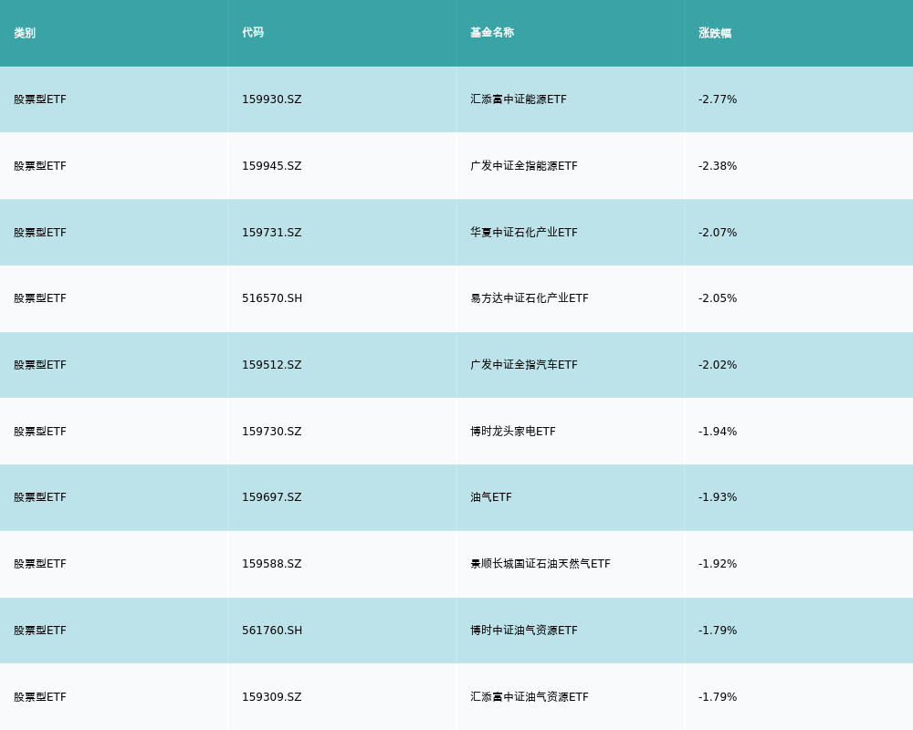Select code 159945.SZ in the table

271,166
